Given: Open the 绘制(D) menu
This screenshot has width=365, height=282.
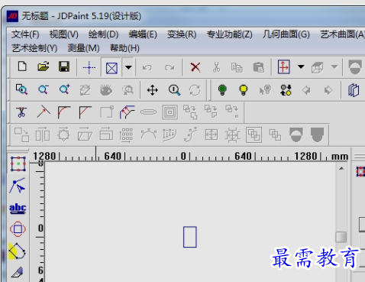Looking at the screenshot, I should pyautogui.click(x=103, y=34).
